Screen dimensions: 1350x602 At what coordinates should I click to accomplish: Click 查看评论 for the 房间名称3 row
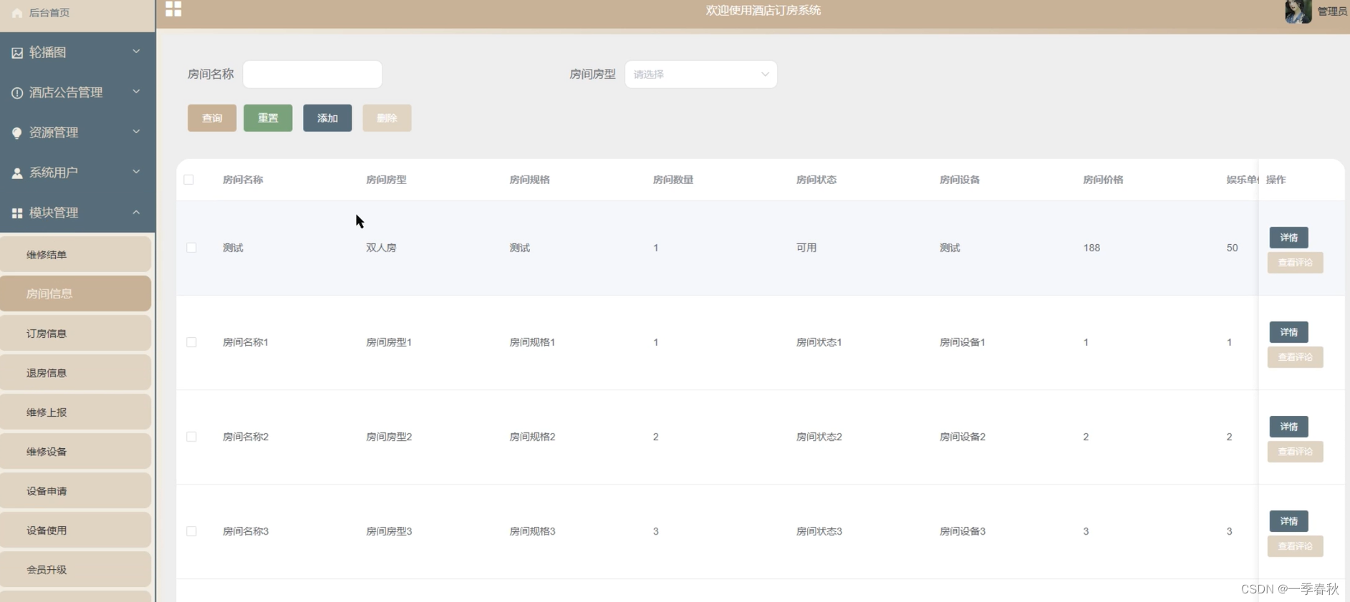[x=1295, y=546]
